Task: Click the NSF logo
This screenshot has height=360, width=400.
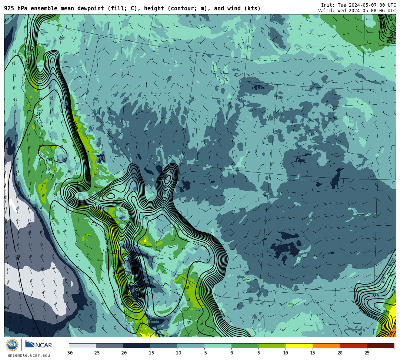Action: coord(12,345)
